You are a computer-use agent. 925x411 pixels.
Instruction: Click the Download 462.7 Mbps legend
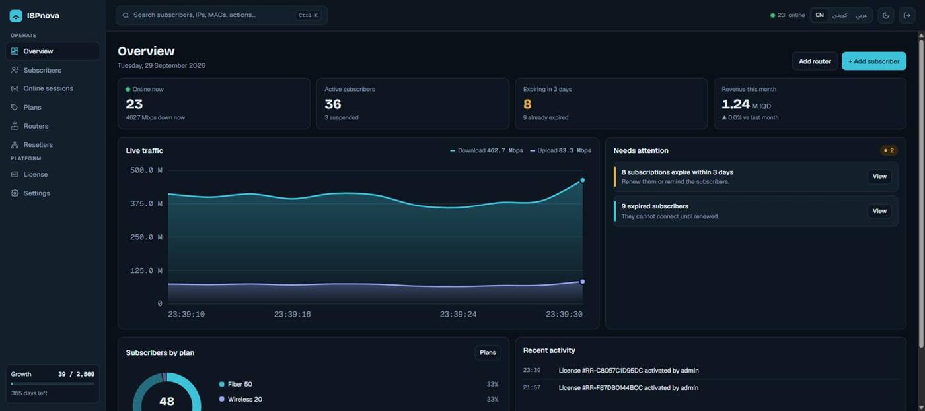[486, 150]
